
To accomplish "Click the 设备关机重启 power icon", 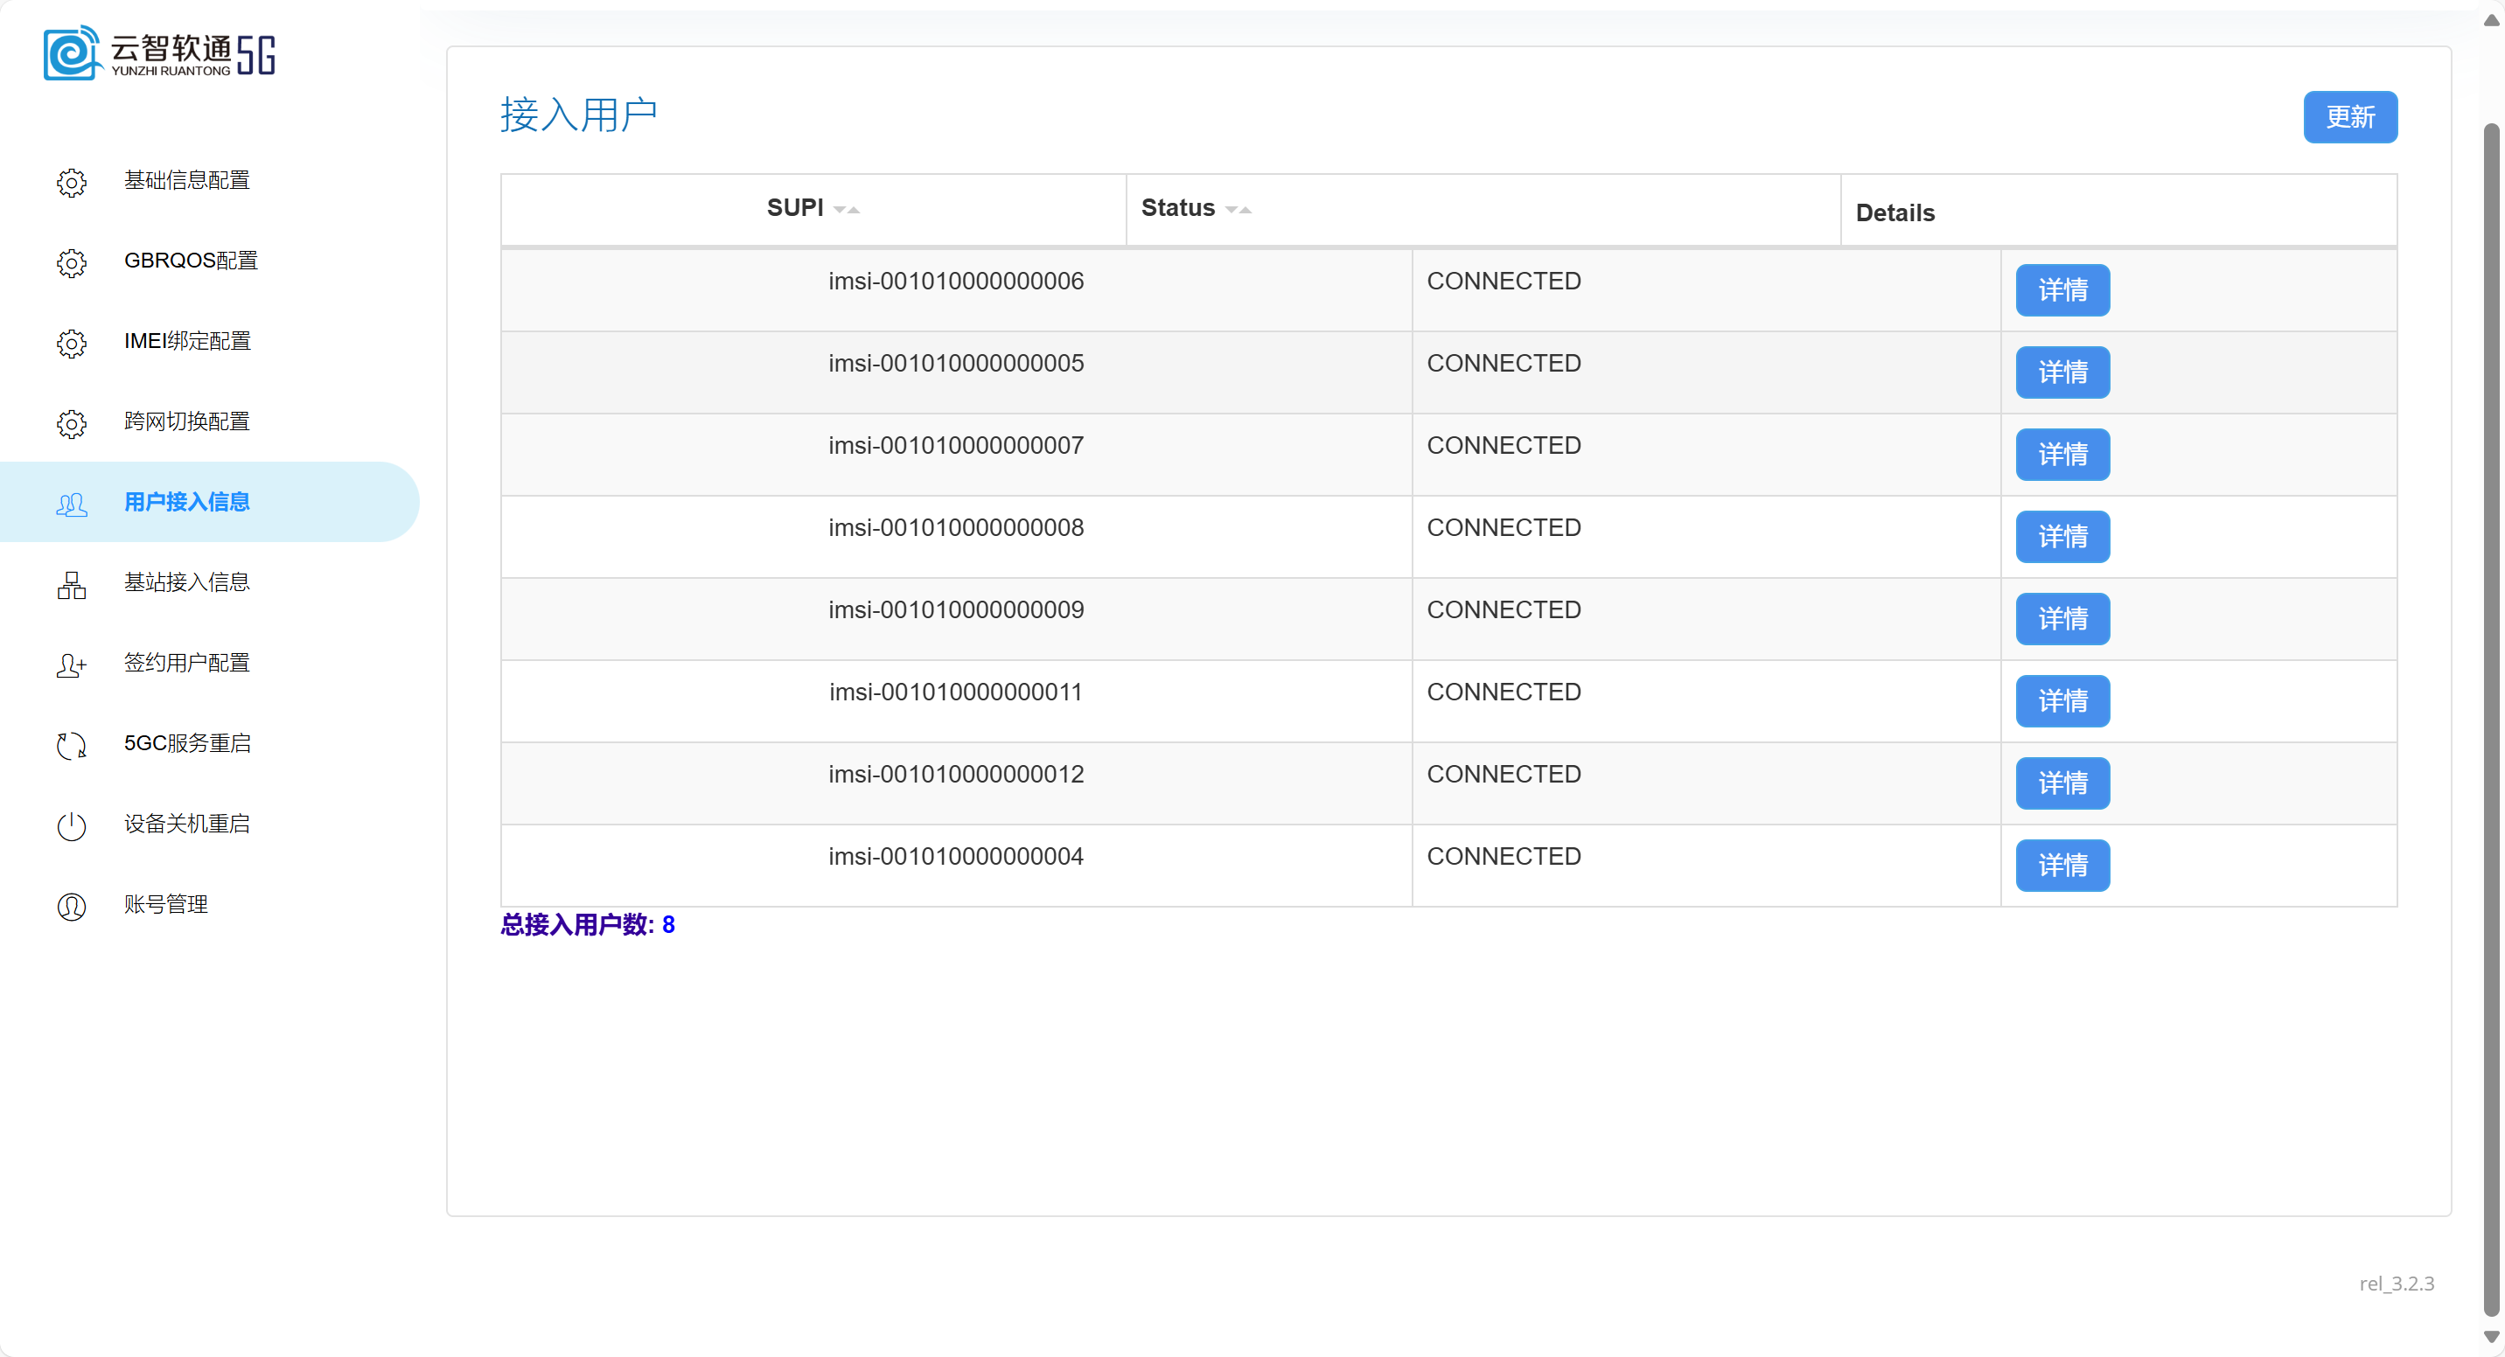I will pyautogui.click(x=71, y=826).
